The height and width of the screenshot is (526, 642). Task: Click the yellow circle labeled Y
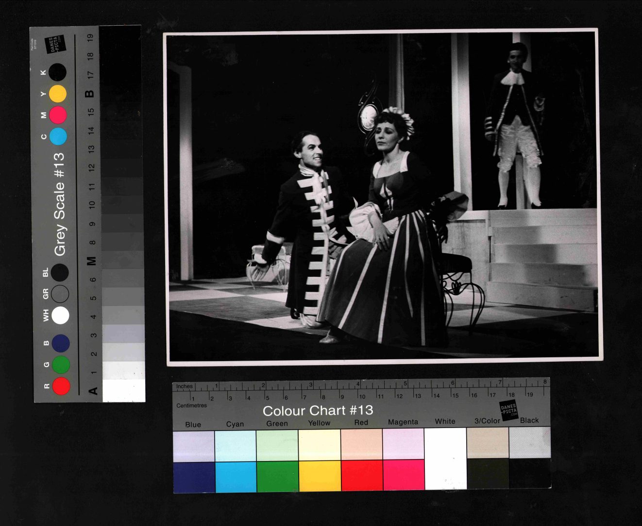[x=58, y=94]
